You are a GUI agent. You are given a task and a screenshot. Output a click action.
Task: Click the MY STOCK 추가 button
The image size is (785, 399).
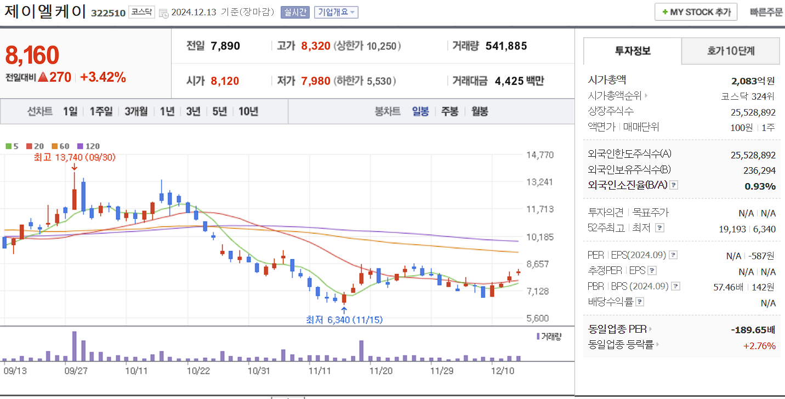(x=696, y=11)
